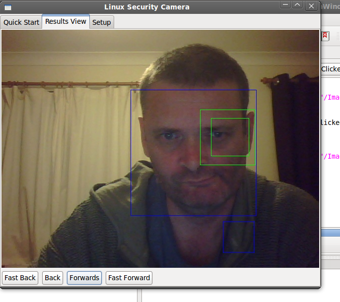Click the red bookmark icon in background window
Viewport: 340px width, 302px height.
[x=325, y=36]
